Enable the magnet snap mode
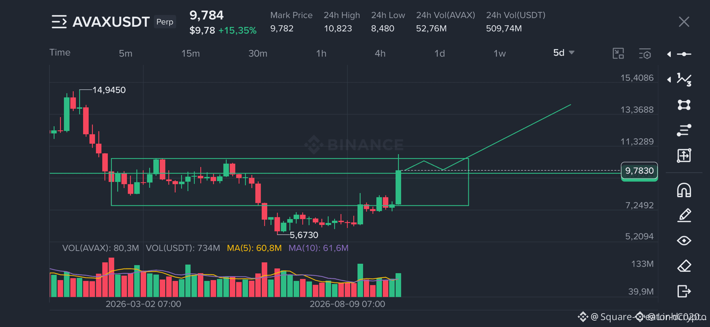 pyautogui.click(x=684, y=190)
